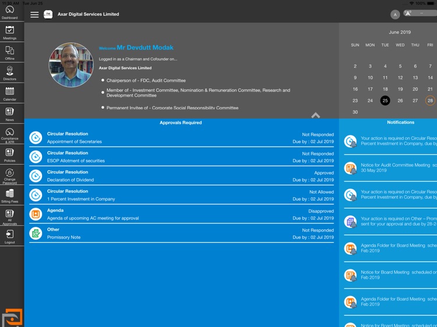Open 'Appointment of Secretaries' approval row
The height and width of the screenshot is (327, 437).
coord(181,137)
